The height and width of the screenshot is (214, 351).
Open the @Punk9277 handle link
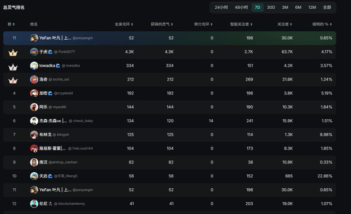pos(65,52)
